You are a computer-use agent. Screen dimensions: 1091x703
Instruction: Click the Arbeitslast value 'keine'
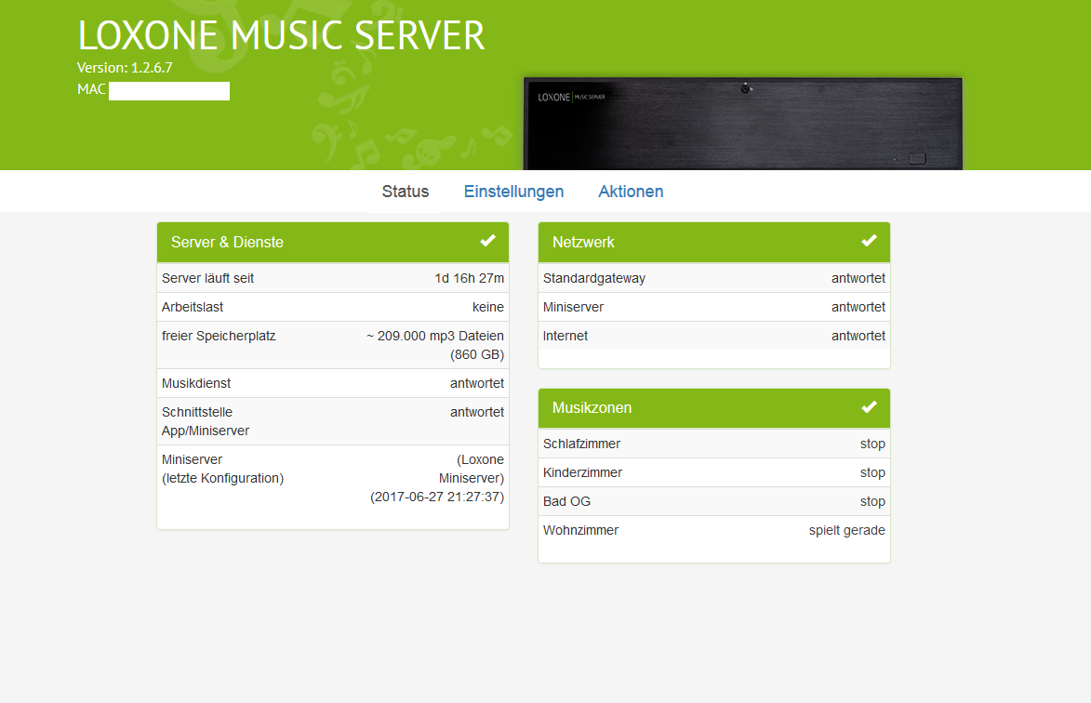(x=487, y=307)
